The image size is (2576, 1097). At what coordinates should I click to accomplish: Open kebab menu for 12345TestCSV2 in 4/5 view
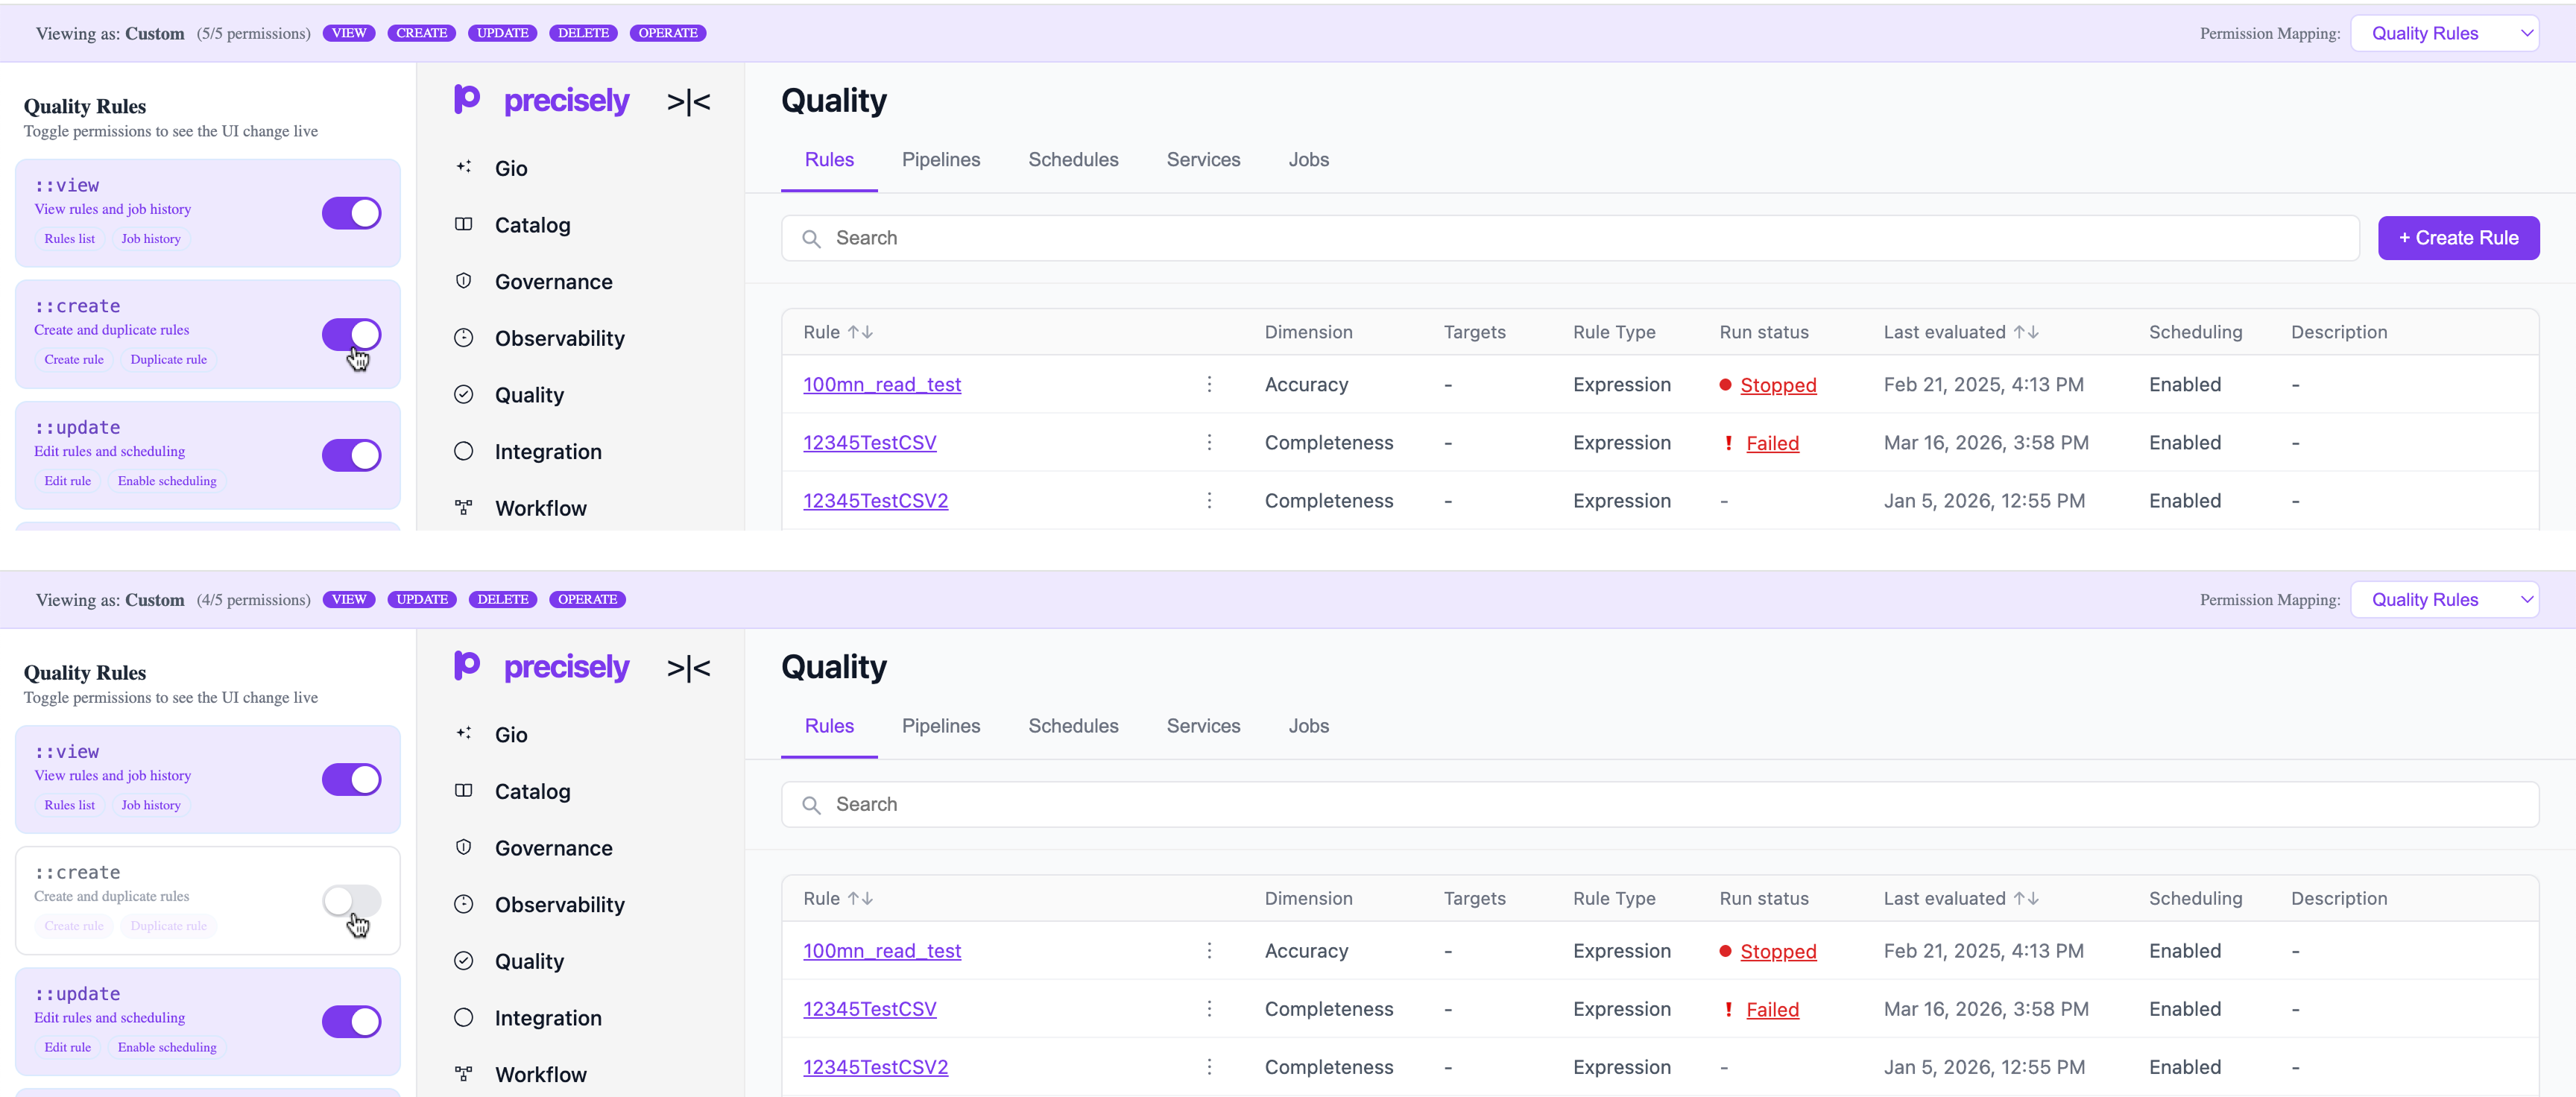tap(1209, 1066)
